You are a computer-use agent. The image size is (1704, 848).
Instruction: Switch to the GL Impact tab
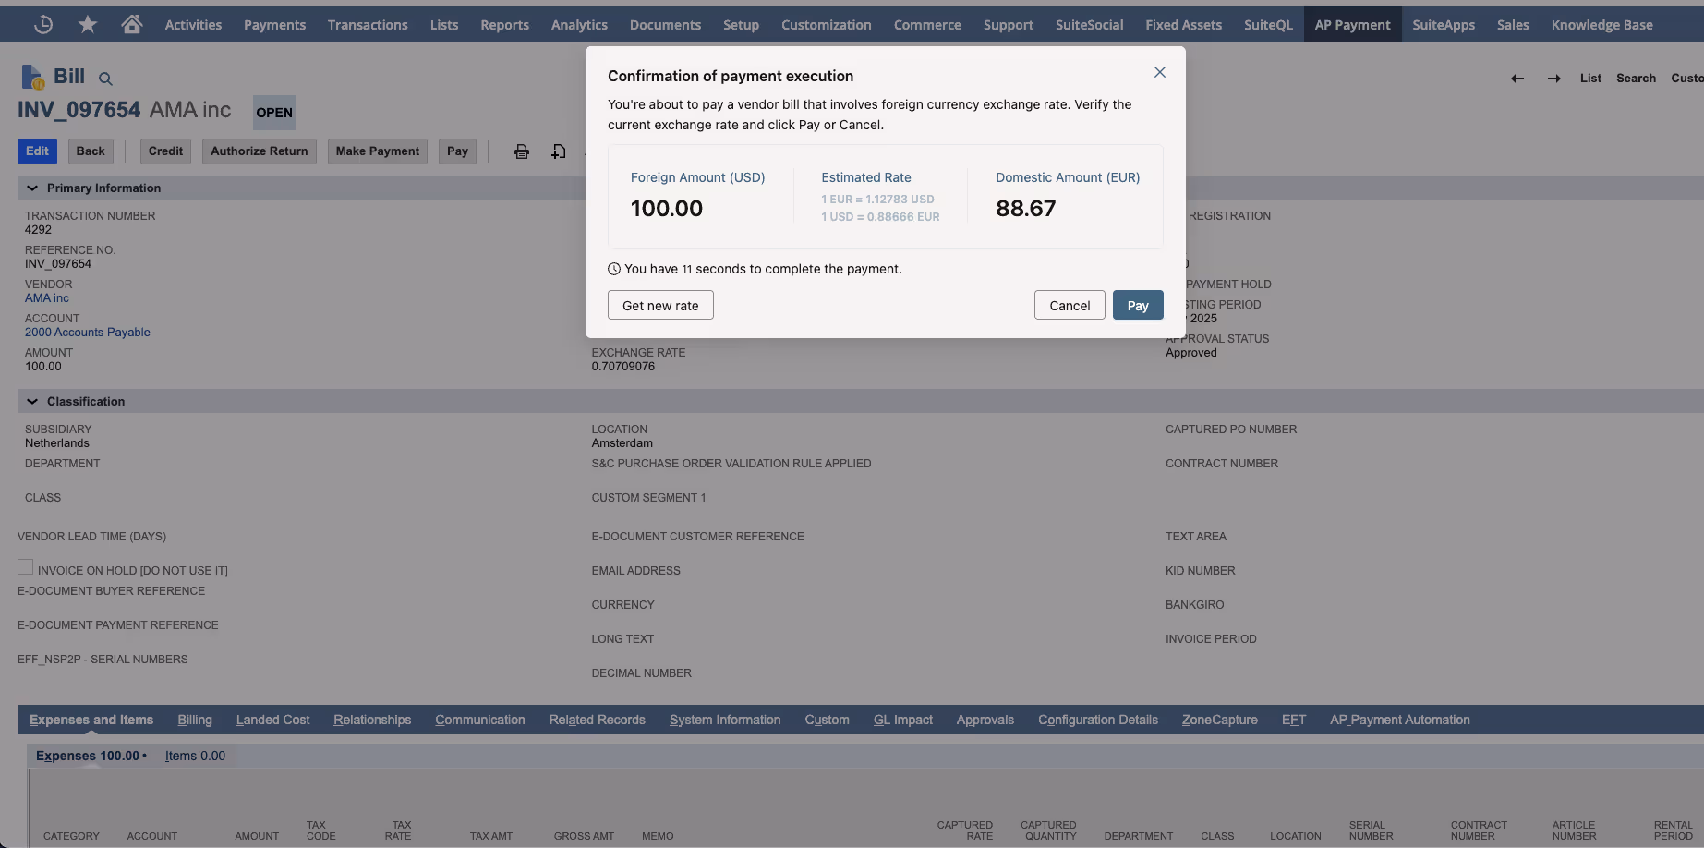pyautogui.click(x=902, y=720)
